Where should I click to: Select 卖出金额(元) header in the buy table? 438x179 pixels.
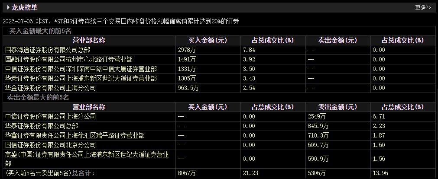(x=338, y=41)
